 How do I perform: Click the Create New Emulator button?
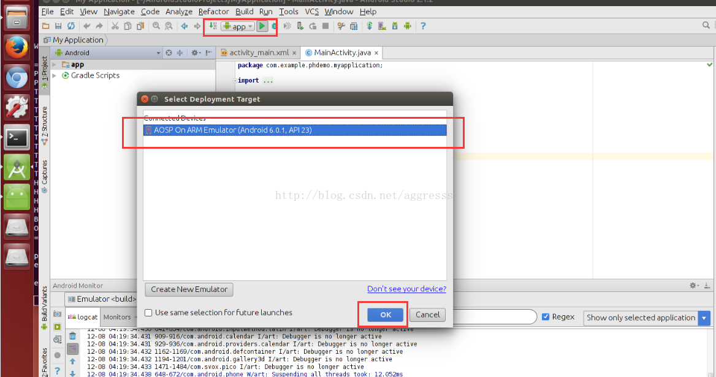click(189, 289)
